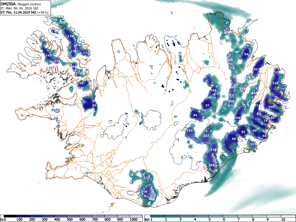The height and width of the screenshot is (222, 296).
Task: Click the VT: Fim. 11.04.2024 04Z line
Action: pos(24,12)
